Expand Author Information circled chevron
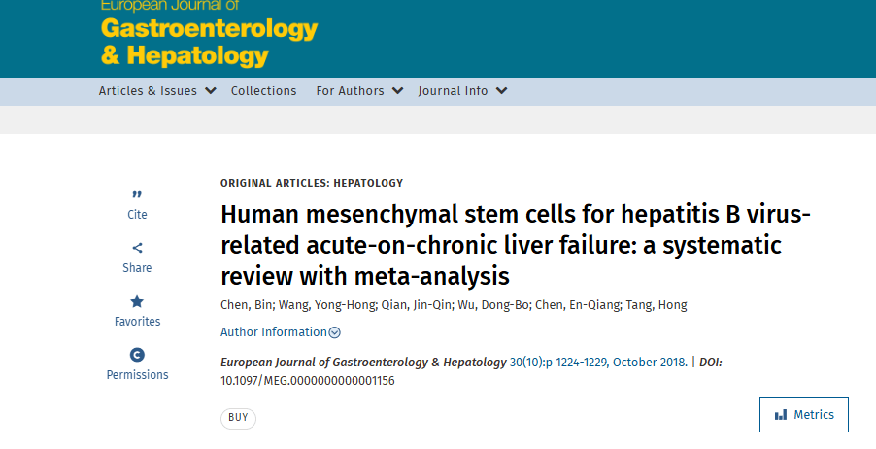Image resolution: width=876 pixels, height=449 pixels. click(335, 332)
